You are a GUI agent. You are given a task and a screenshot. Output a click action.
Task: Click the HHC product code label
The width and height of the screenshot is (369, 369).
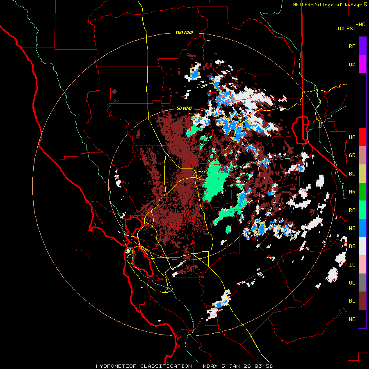tap(360, 25)
